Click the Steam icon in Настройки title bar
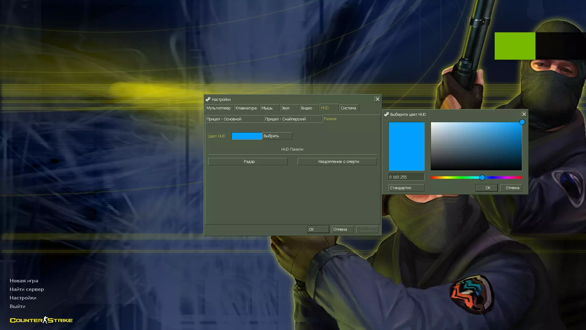Screen dimensions: 586x330 208,99
